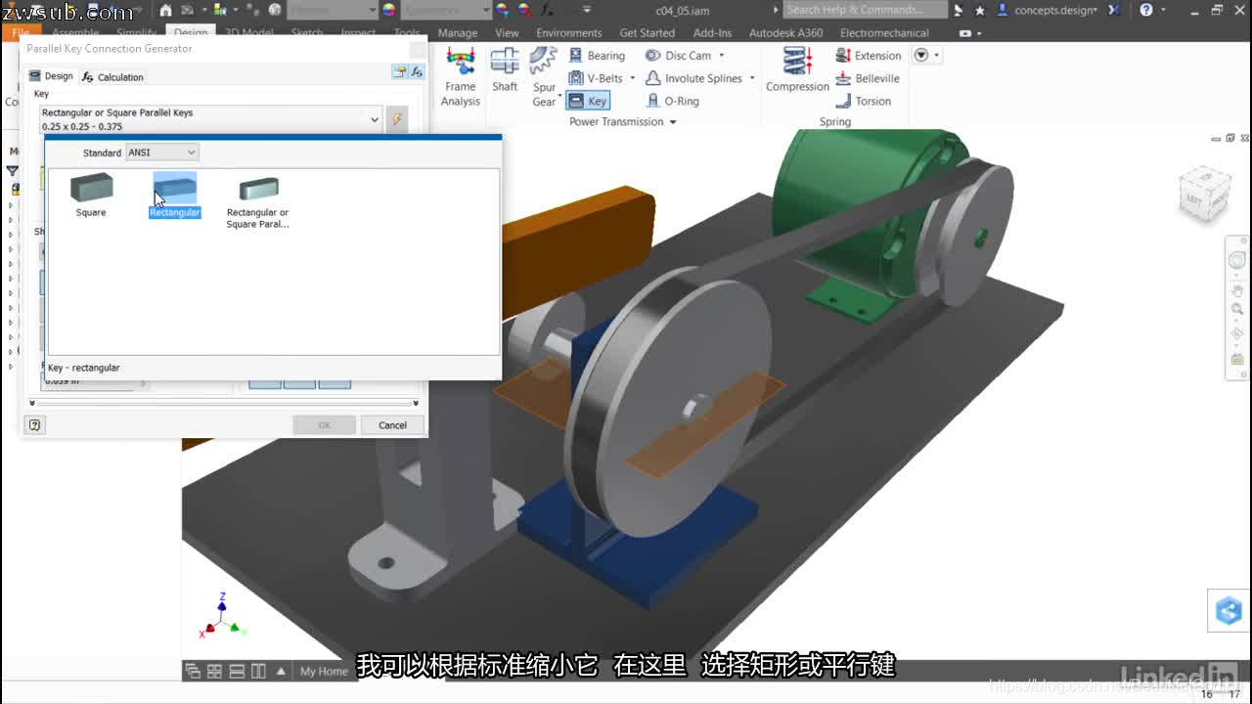Open the My Home document tab
Image resolution: width=1252 pixels, height=704 pixels.
pyautogui.click(x=324, y=672)
